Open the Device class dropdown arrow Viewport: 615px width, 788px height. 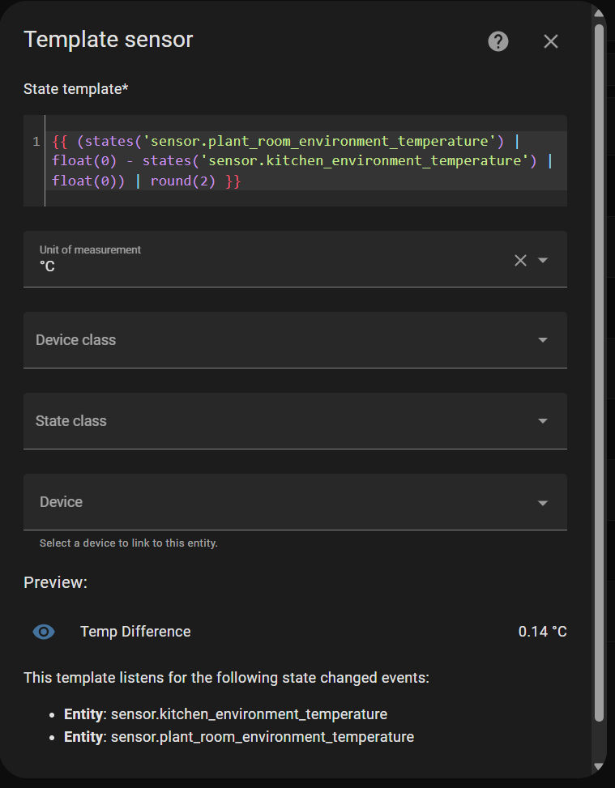coord(543,340)
